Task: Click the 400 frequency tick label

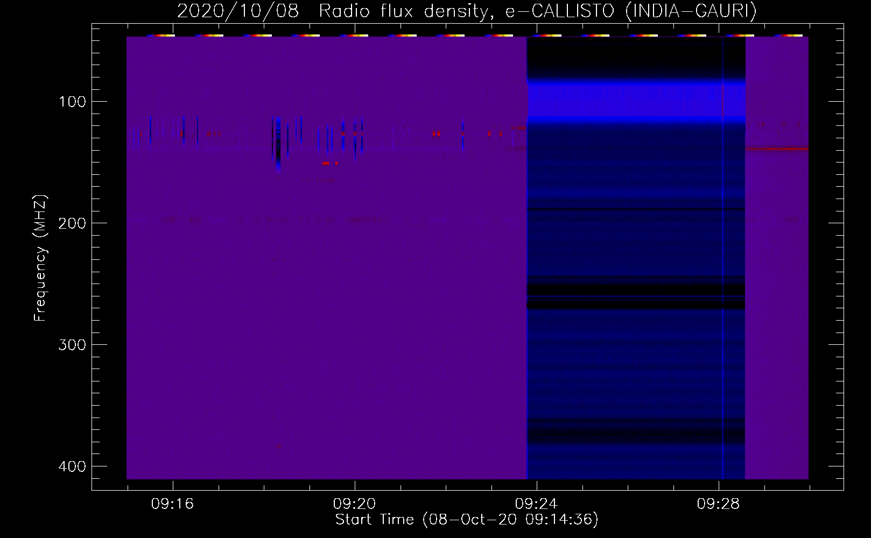Action: tap(72, 466)
